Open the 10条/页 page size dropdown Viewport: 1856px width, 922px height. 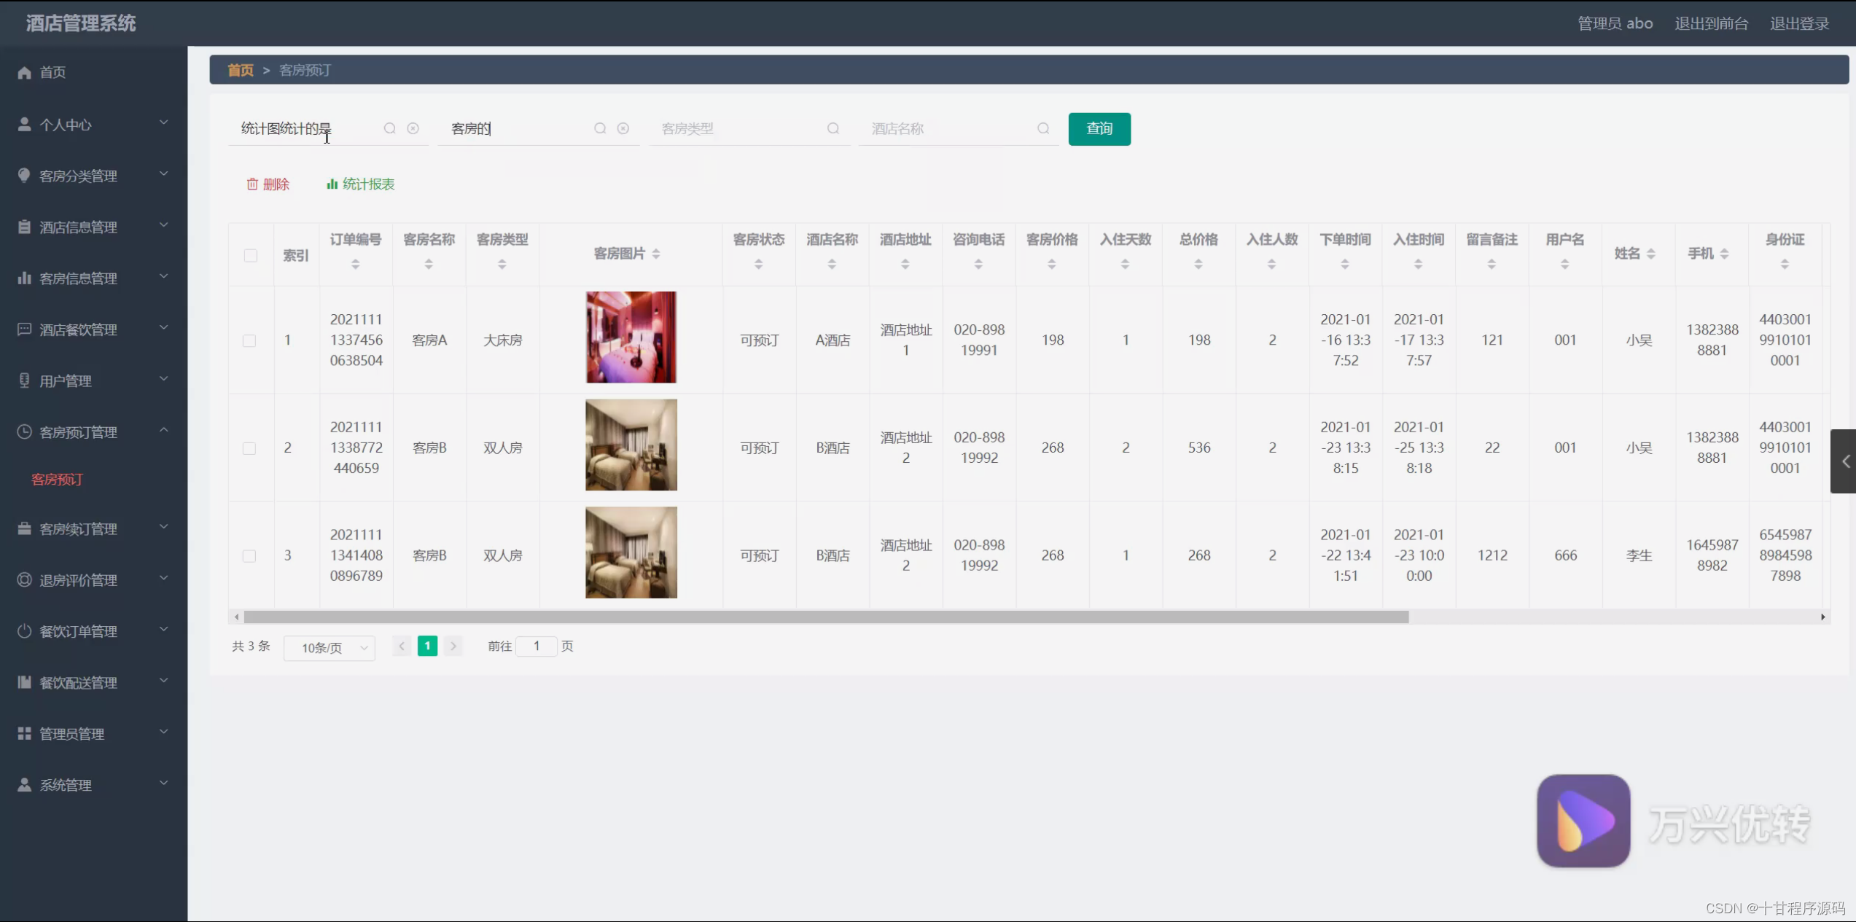330,648
